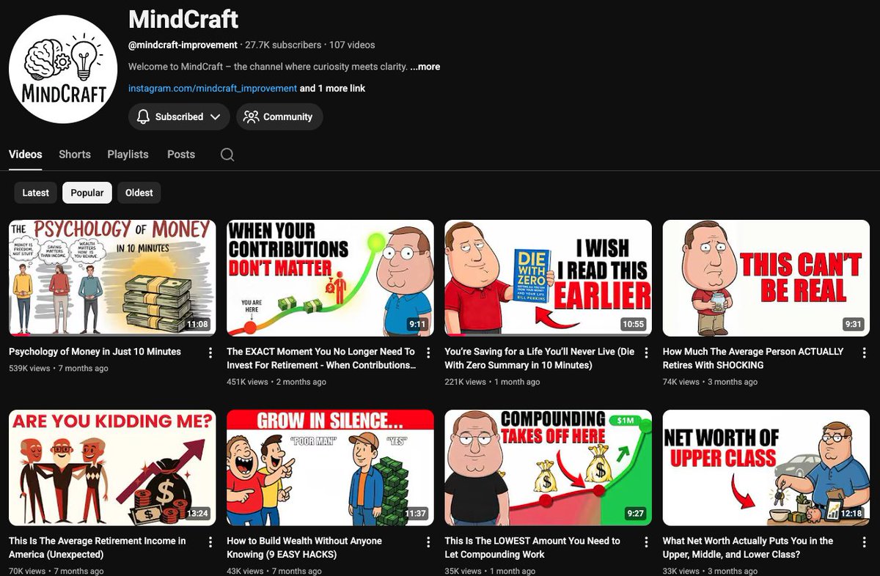This screenshot has height=576, width=880.
Task: Switch to the Posts tab
Action: click(181, 155)
